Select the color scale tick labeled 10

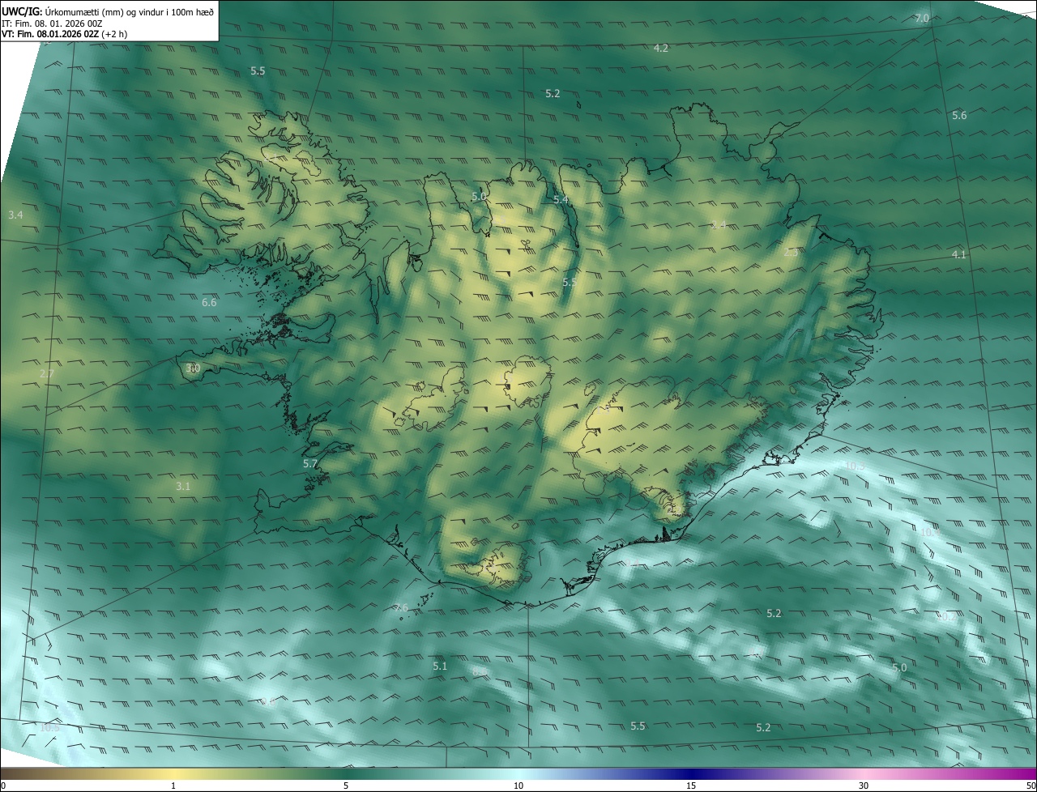tap(518, 786)
